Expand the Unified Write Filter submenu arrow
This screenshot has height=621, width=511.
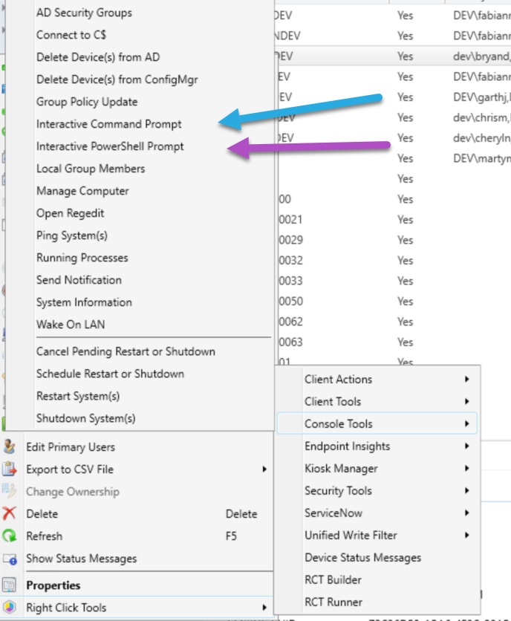point(466,536)
